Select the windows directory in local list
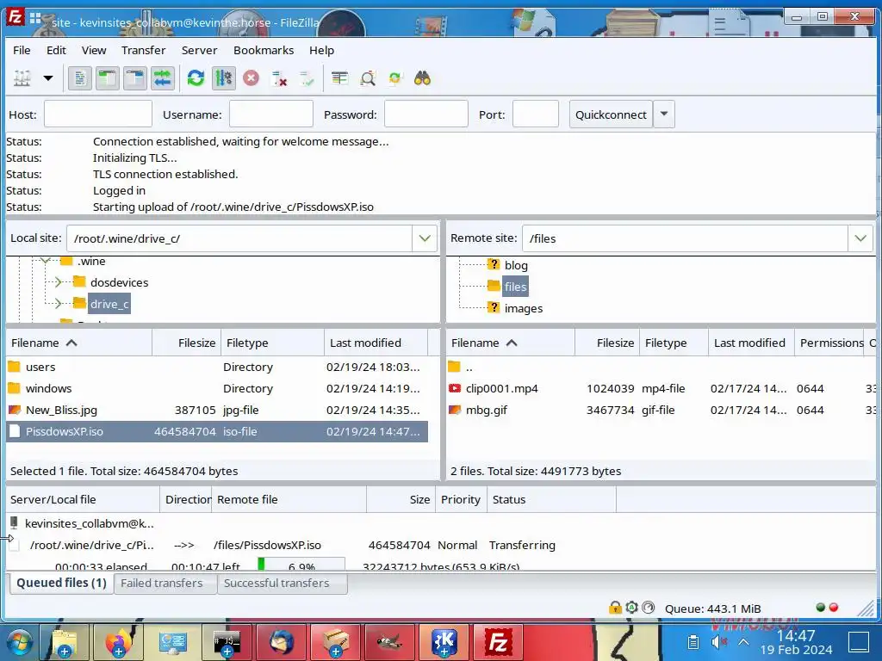Image resolution: width=882 pixels, height=661 pixels. (x=216, y=388)
